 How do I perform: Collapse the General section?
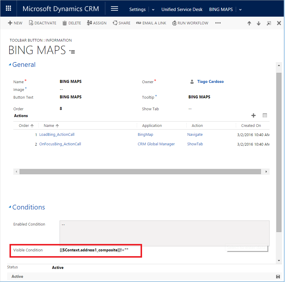tap(10, 64)
